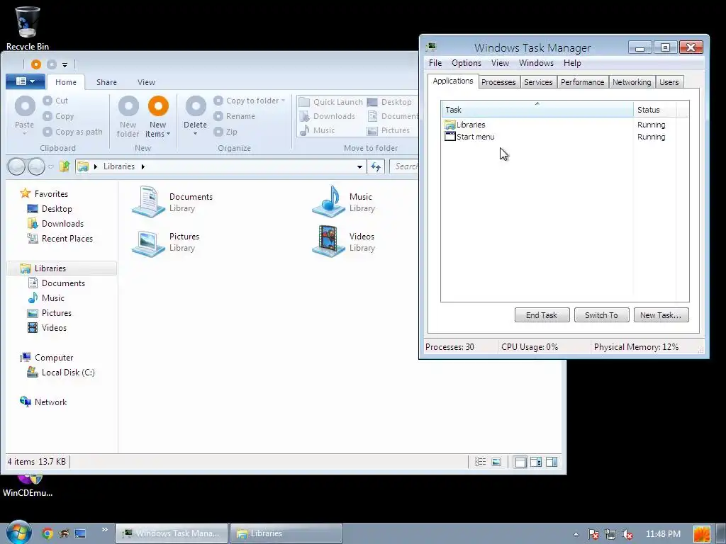Switch to the Share ribbon tab
The width and height of the screenshot is (726, 544).
tap(106, 82)
